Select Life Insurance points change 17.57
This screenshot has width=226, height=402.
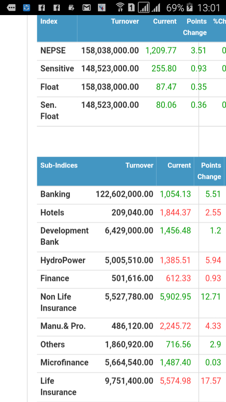[x=211, y=381]
